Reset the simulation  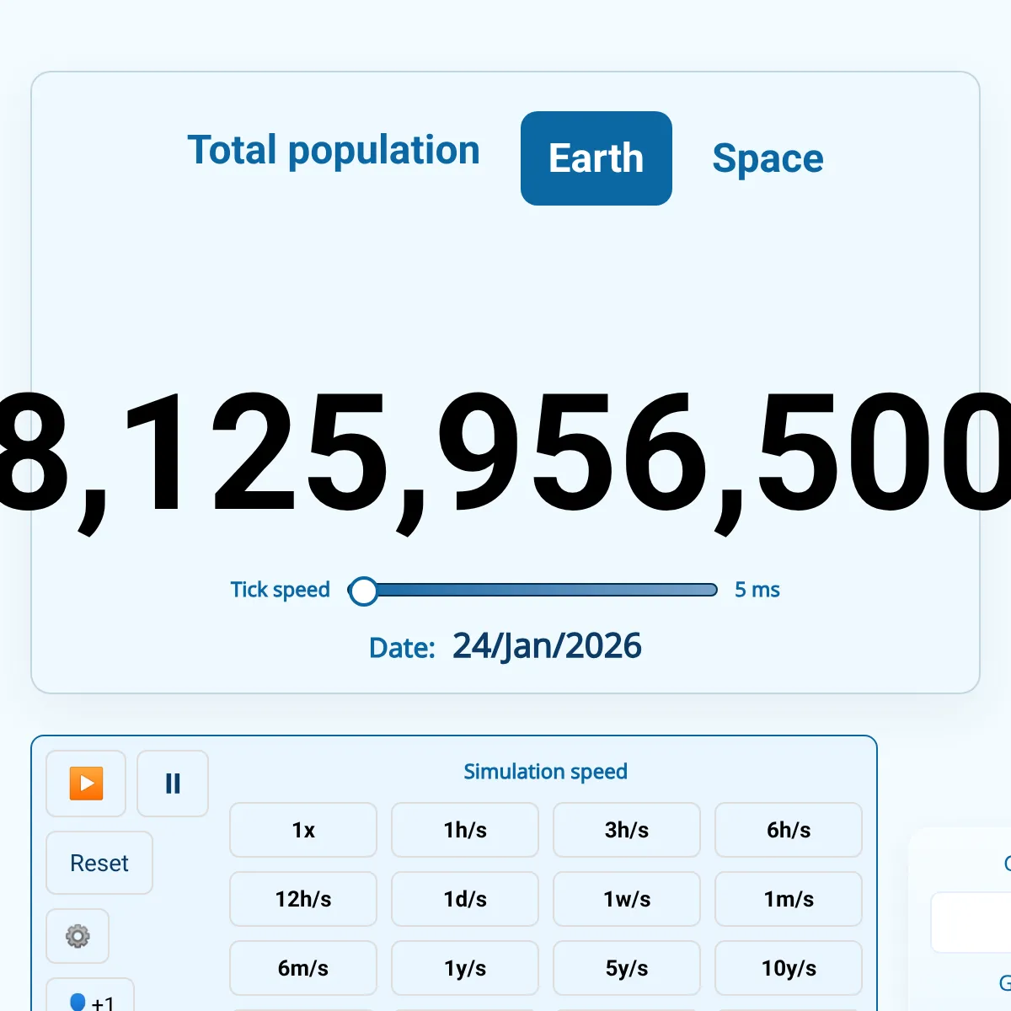[x=99, y=863]
